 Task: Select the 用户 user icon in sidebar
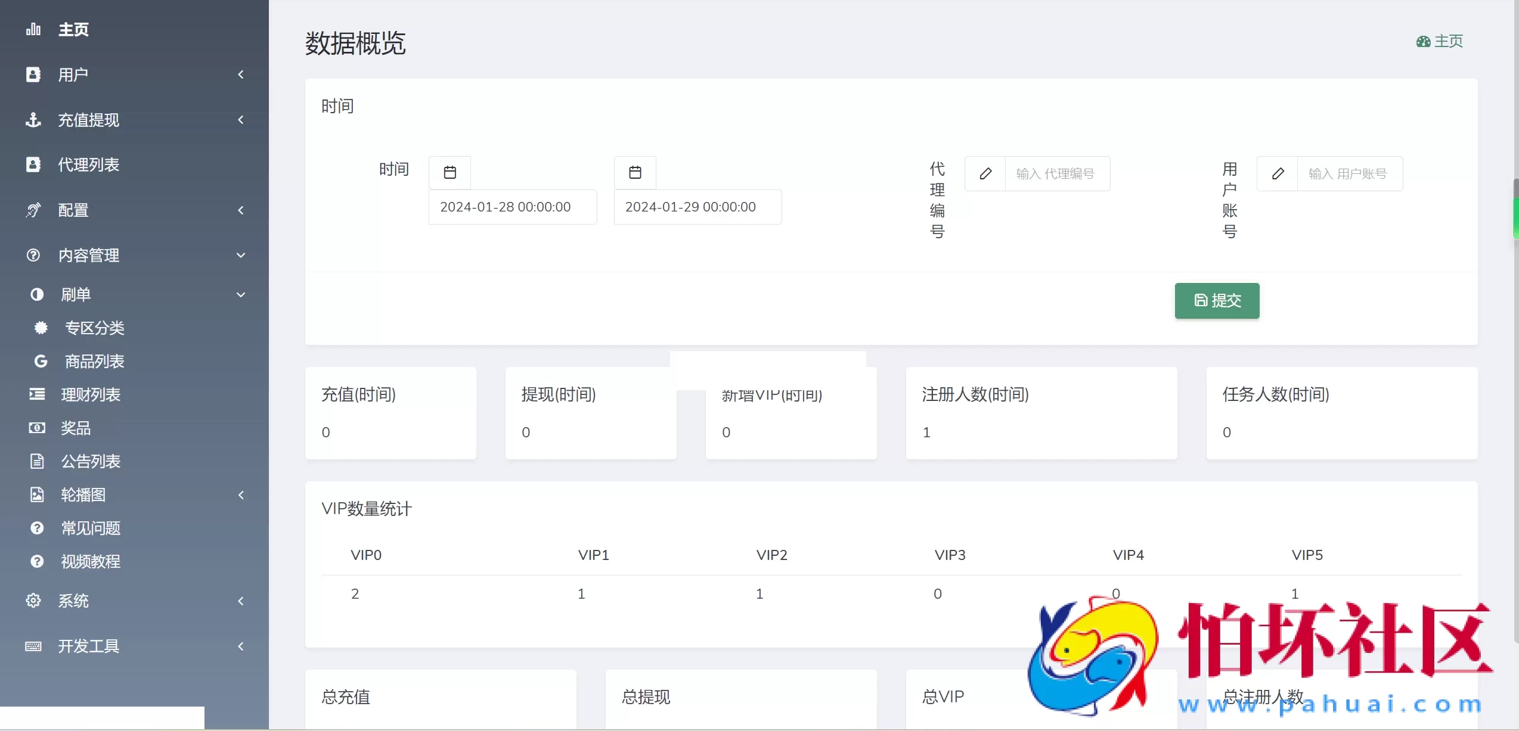click(x=33, y=74)
